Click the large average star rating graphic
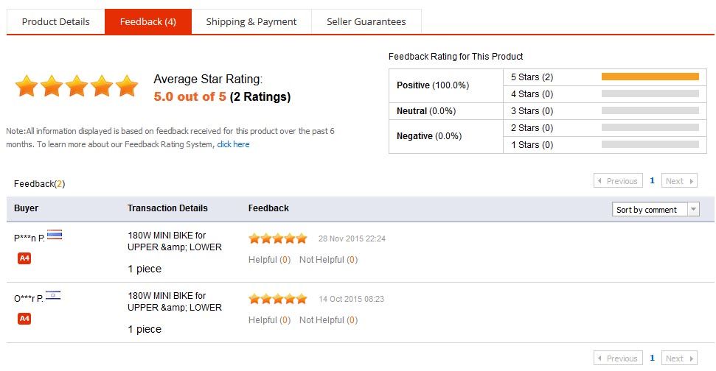 [x=77, y=86]
